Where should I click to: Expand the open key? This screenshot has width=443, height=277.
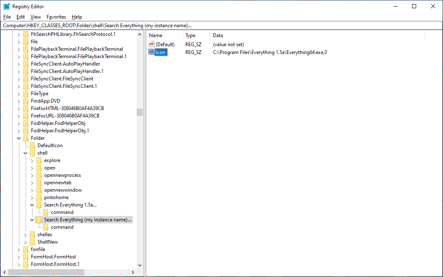point(32,168)
